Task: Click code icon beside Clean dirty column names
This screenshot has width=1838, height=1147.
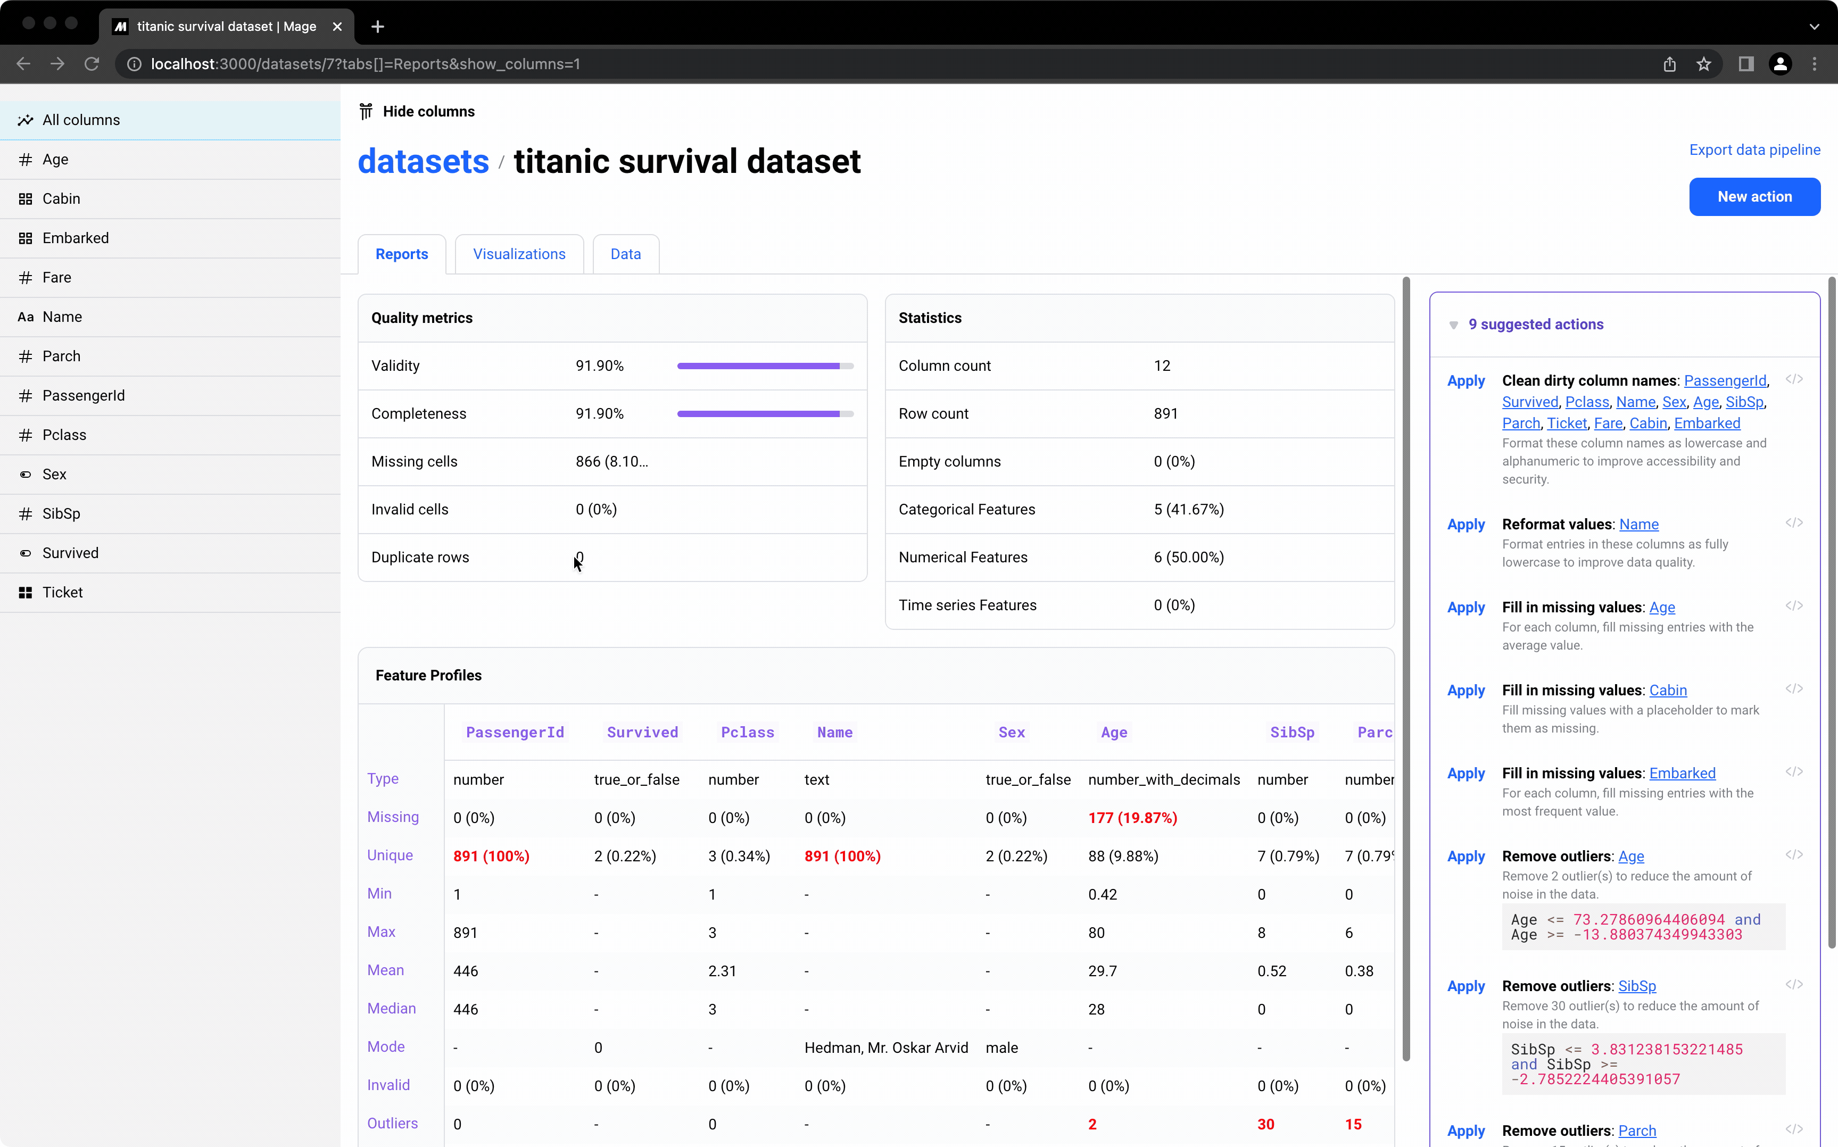Action: click(x=1793, y=379)
